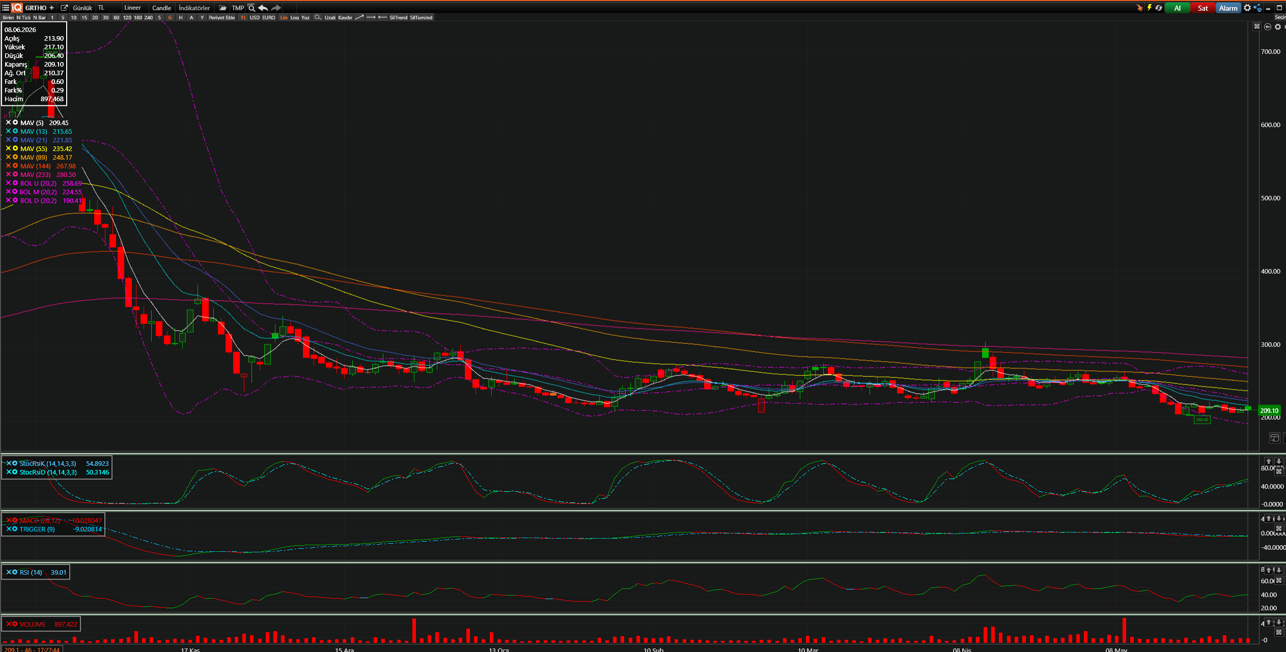
Task: Move StocRsi panel up with arrow
Action: click(x=1269, y=461)
